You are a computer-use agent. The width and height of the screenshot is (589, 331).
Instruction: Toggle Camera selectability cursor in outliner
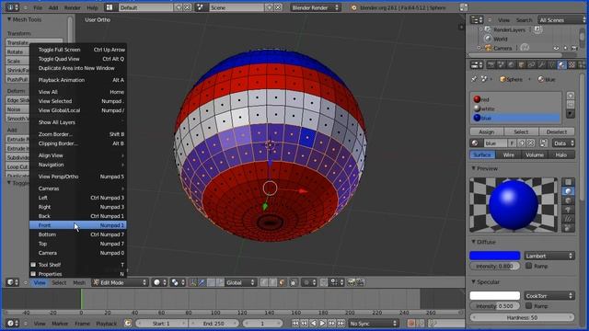click(565, 48)
